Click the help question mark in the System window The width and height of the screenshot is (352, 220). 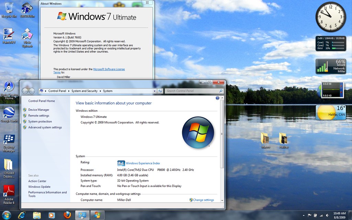tap(217, 98)
